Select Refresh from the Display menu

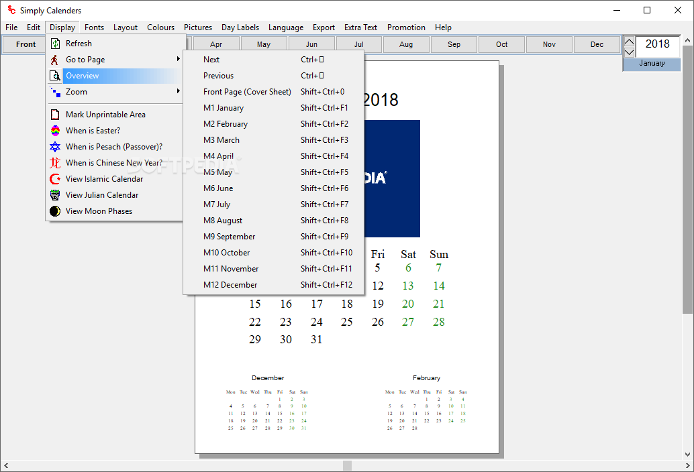(115, 44)
